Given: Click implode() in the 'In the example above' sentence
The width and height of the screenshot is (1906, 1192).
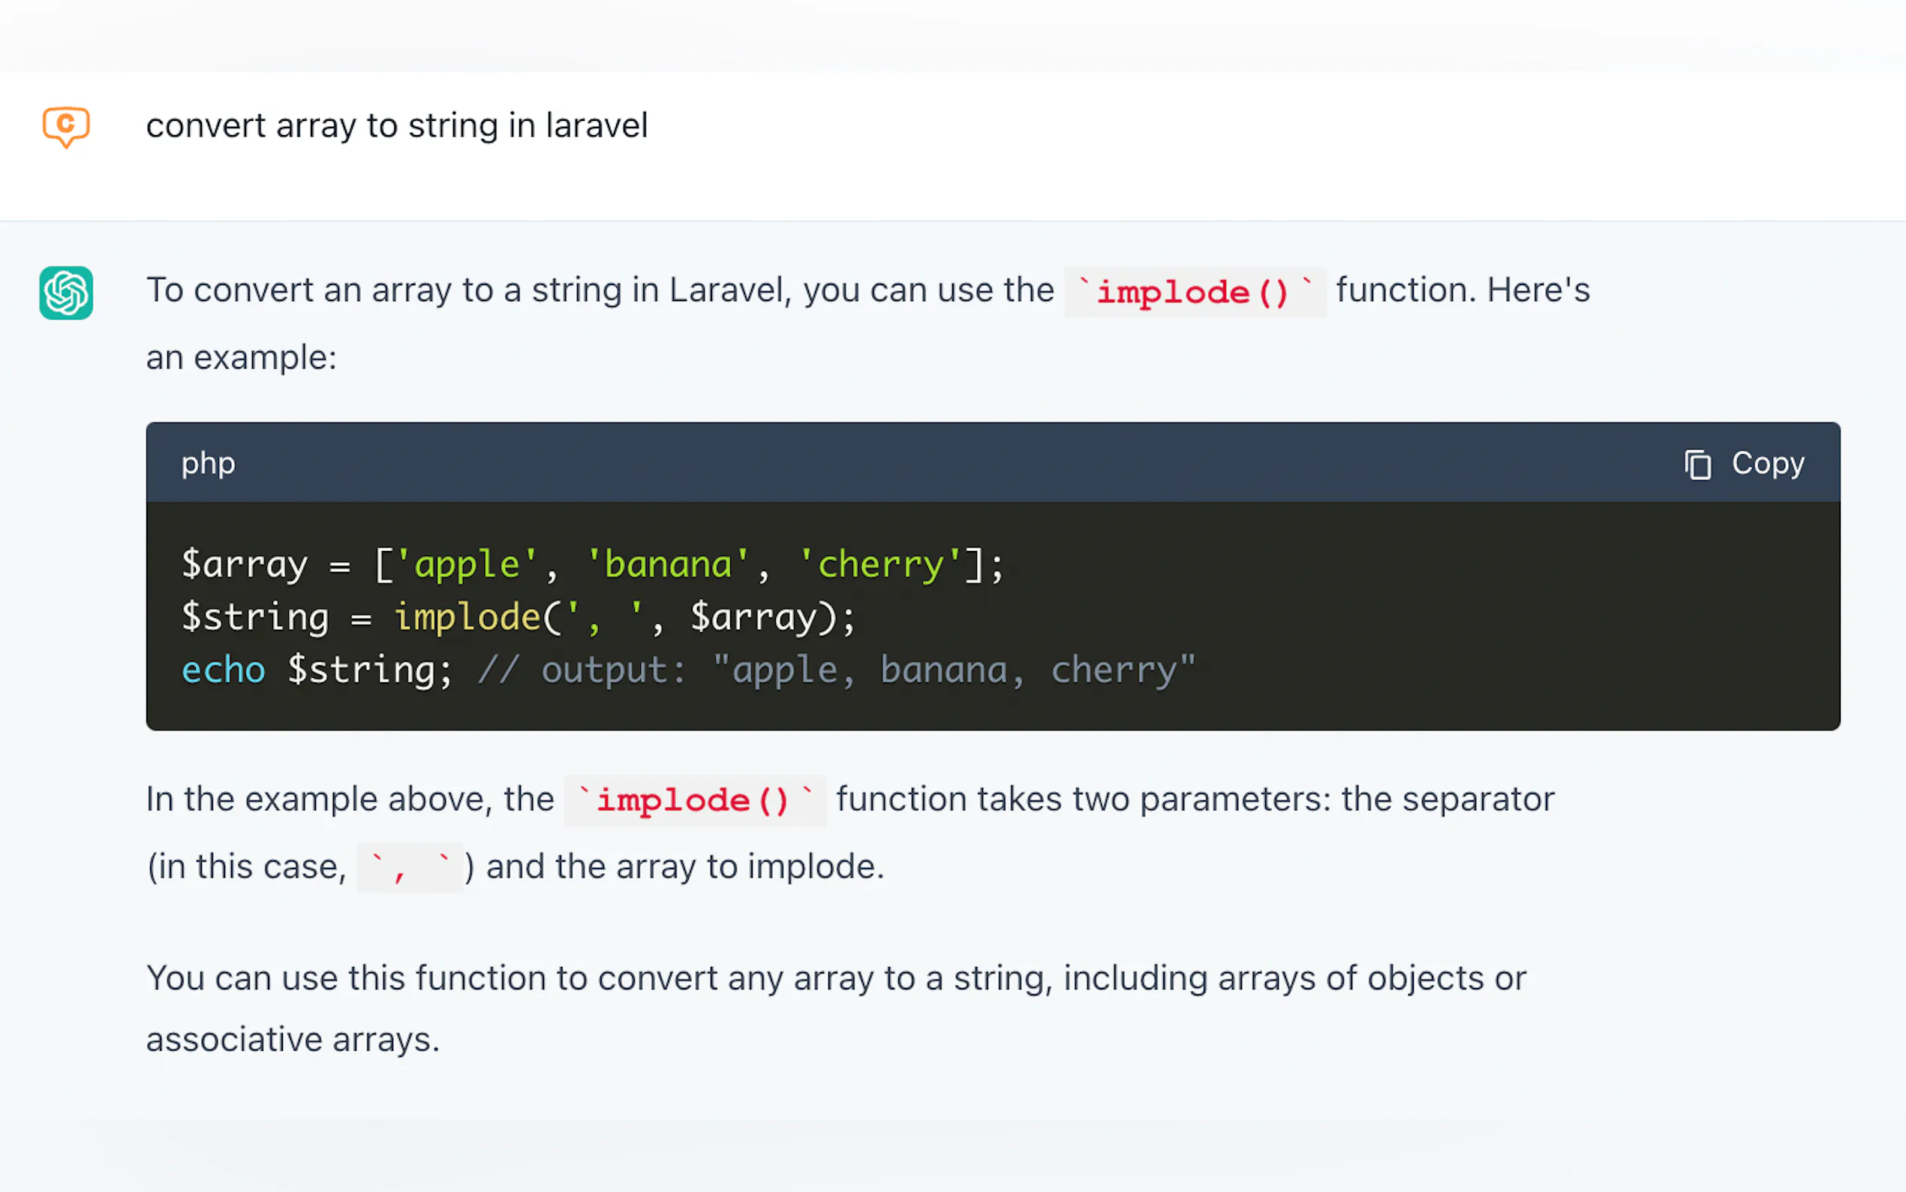Looking at the screenshot, I should [693, 801].
